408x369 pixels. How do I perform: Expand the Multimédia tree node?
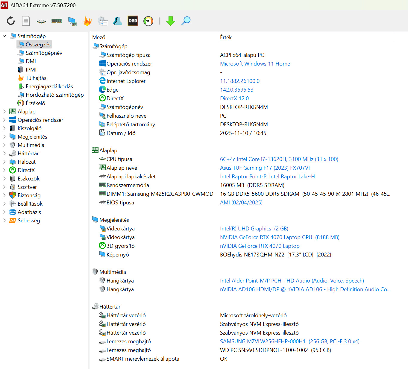coord(4,145)
